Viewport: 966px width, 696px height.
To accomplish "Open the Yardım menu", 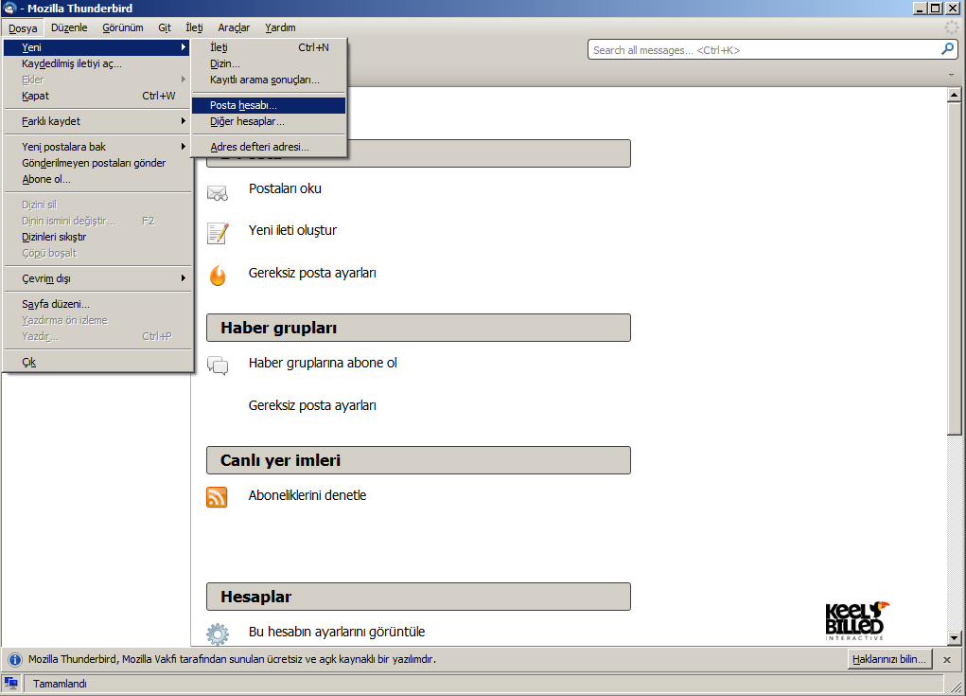I will coord(280,27).
